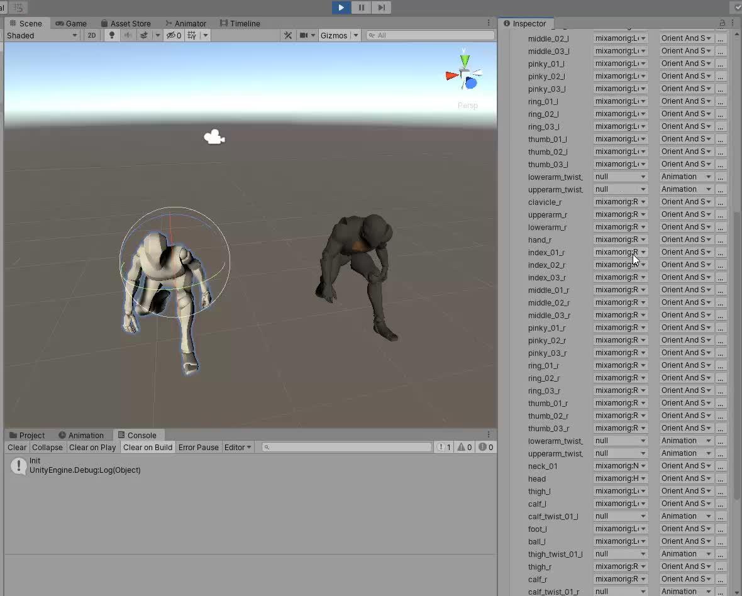Toggle Persp projection label
Viewport: 742px width, 596px height.
point(468,106)
